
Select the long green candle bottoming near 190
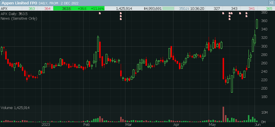pyautogui.click(x=232, y=84)
